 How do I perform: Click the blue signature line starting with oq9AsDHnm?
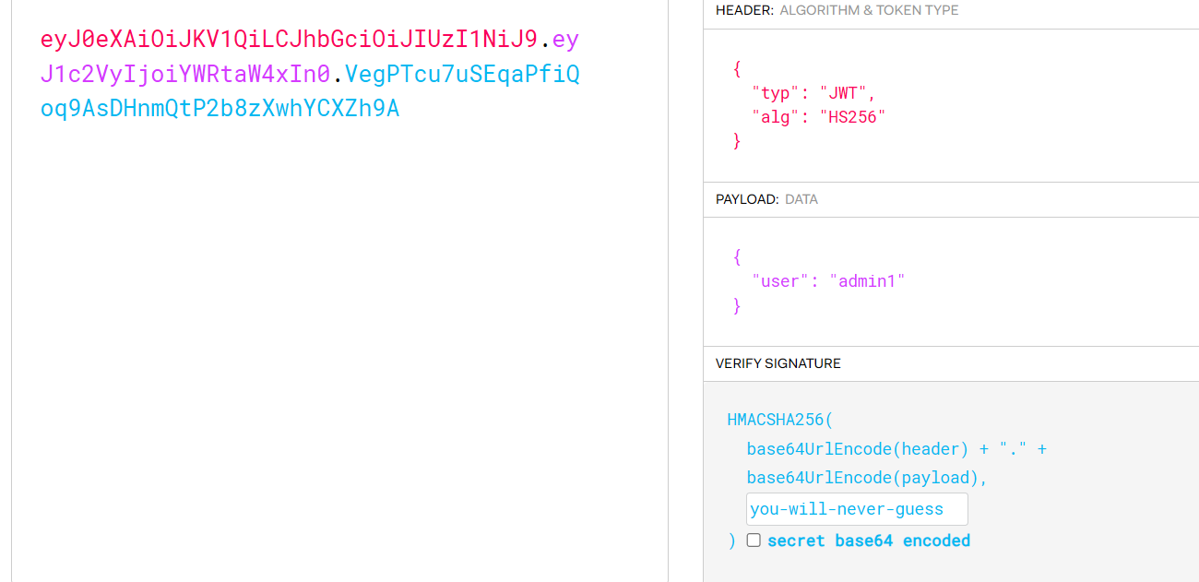tap(220, 109)
